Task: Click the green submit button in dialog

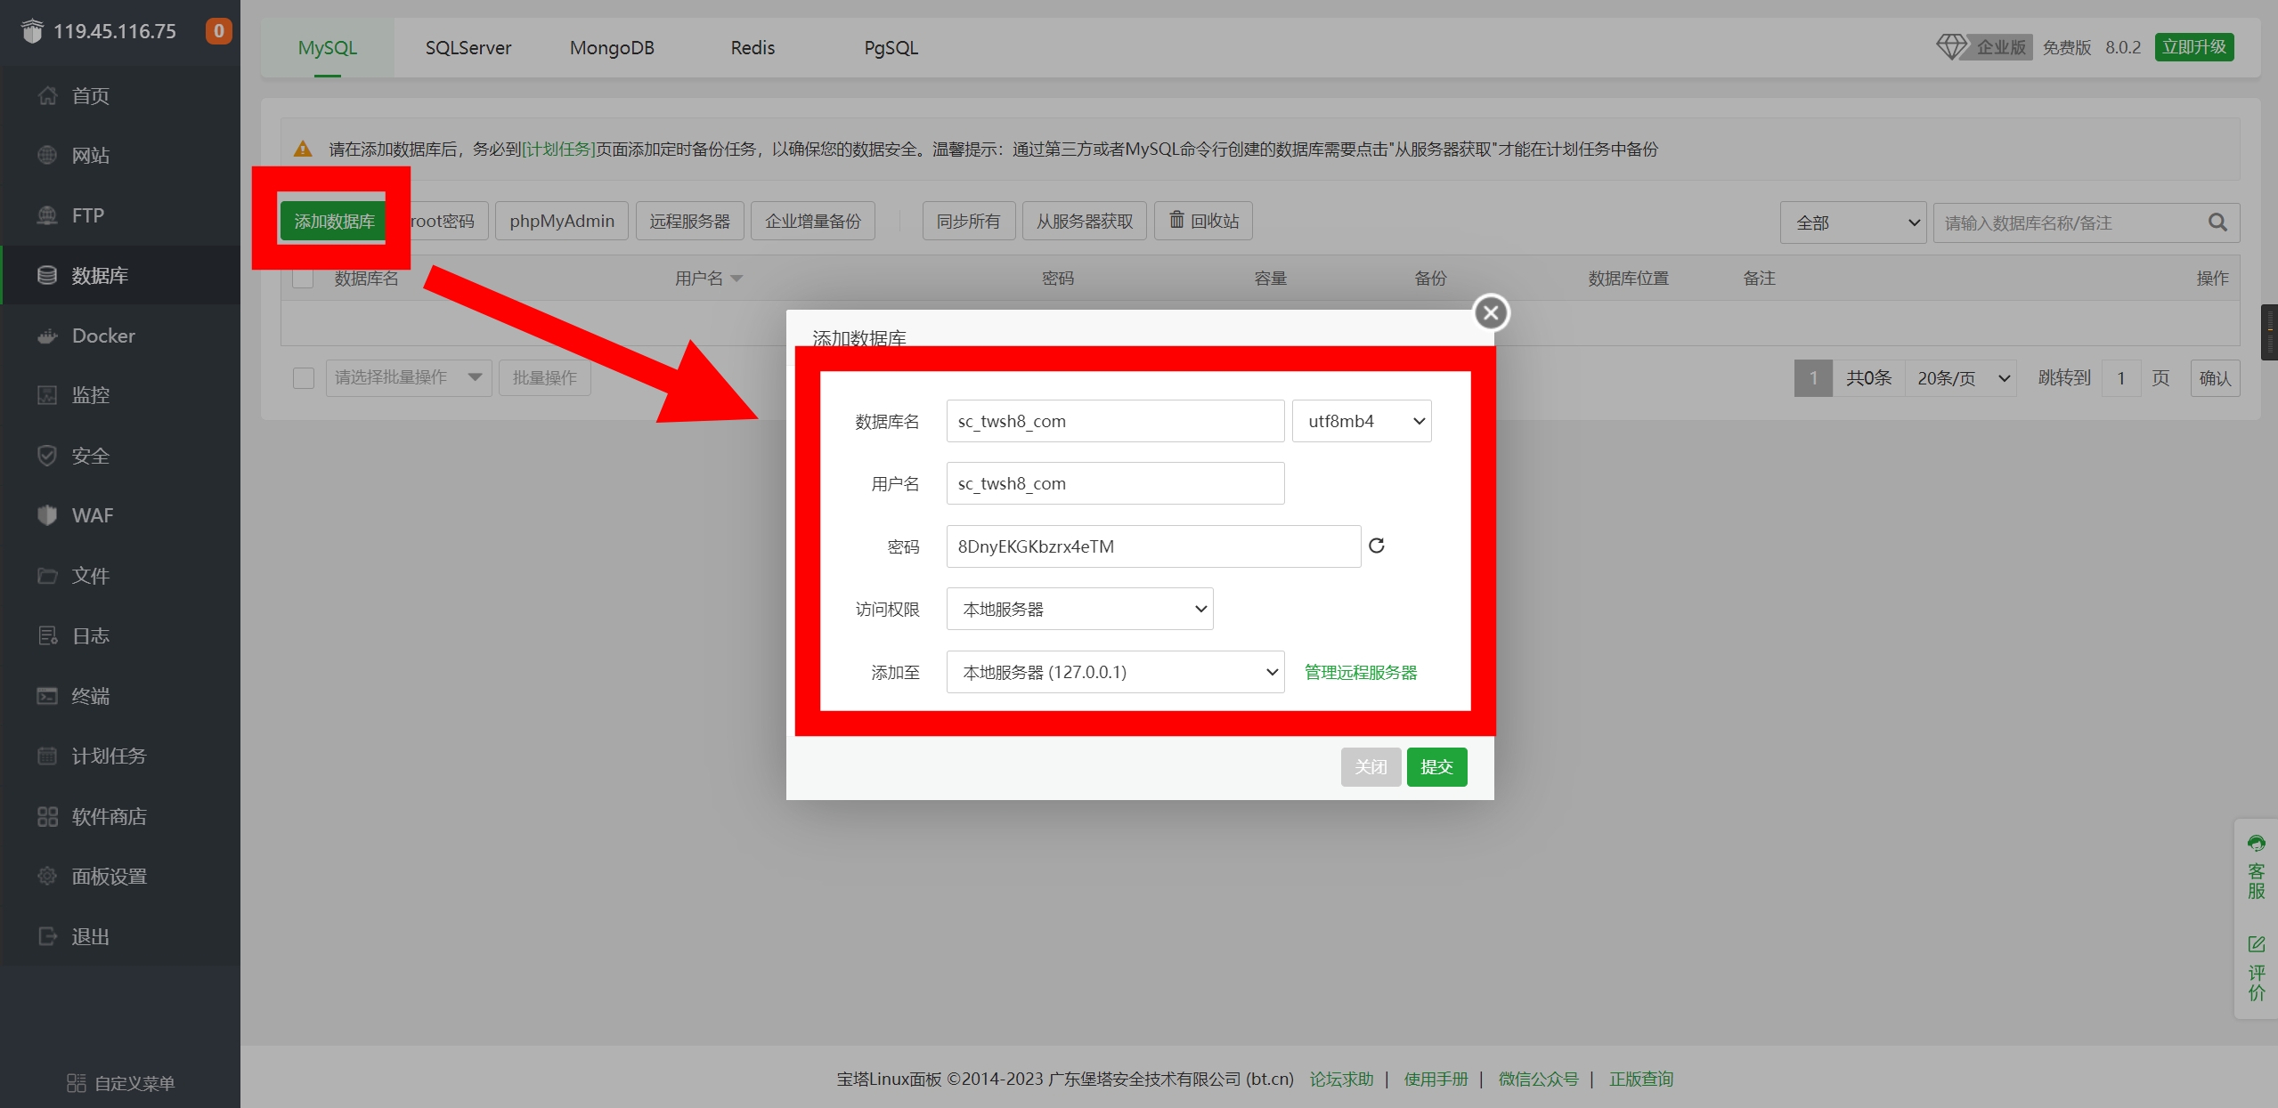Action: 1436,766
